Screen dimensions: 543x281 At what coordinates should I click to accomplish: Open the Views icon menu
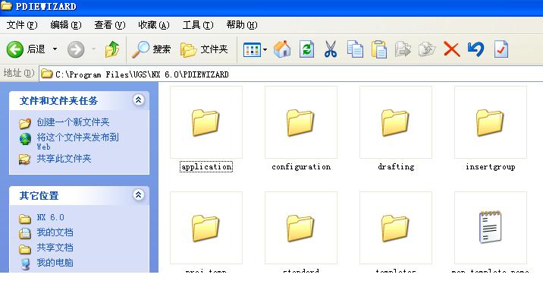click(252, 50)
